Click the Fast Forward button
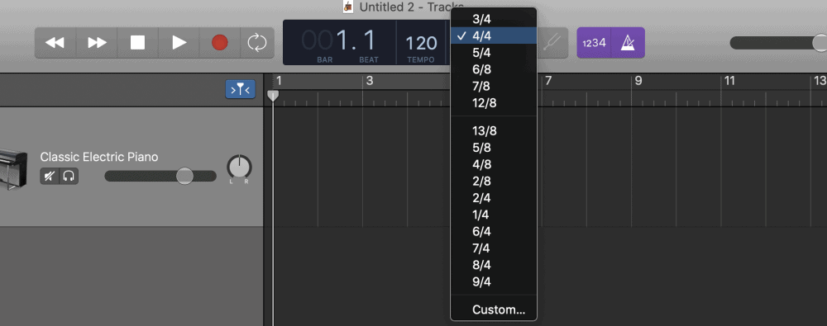The width and height of the screenshot is (827, 326). (x=97, y=43)
